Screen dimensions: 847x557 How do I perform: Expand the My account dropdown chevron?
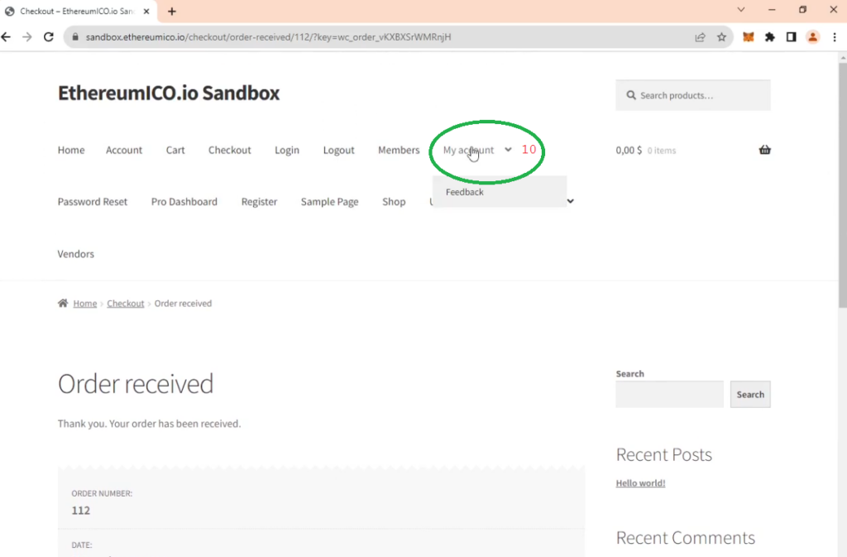508,150
